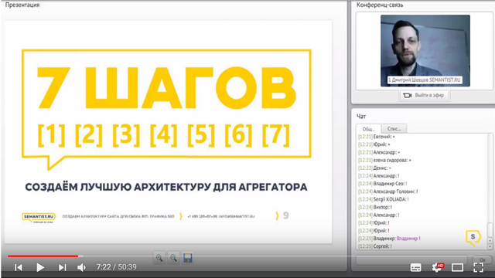Click the yellow S channel watermark
Viewport: 495px width, 278px height.
[x=473, y=237]
